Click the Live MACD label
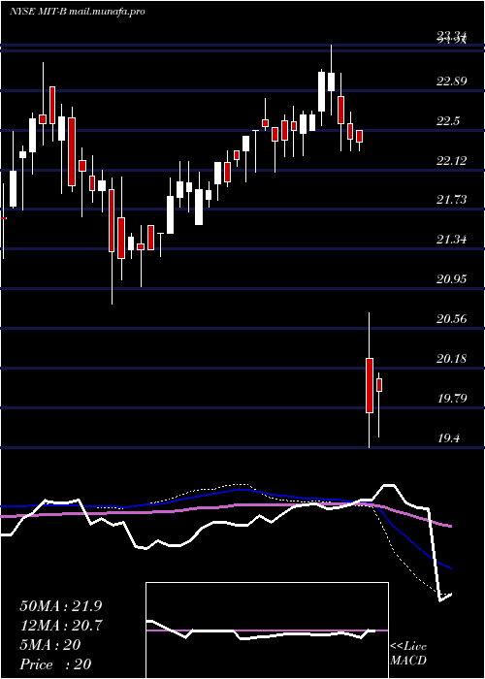 (x=408, y=654)
